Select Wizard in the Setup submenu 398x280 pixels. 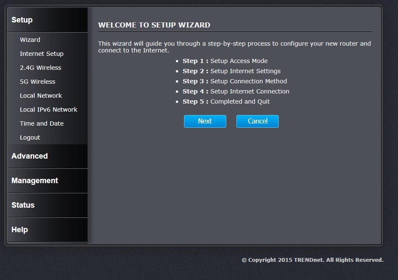point(30,40)
